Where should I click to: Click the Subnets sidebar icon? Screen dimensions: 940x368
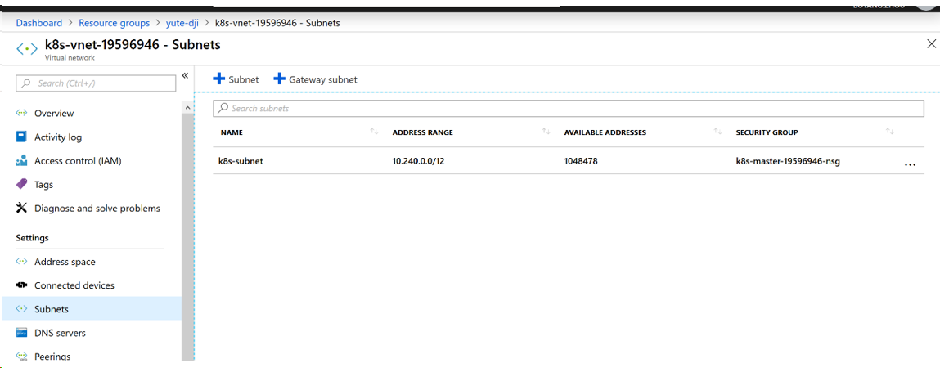point(21,309)
